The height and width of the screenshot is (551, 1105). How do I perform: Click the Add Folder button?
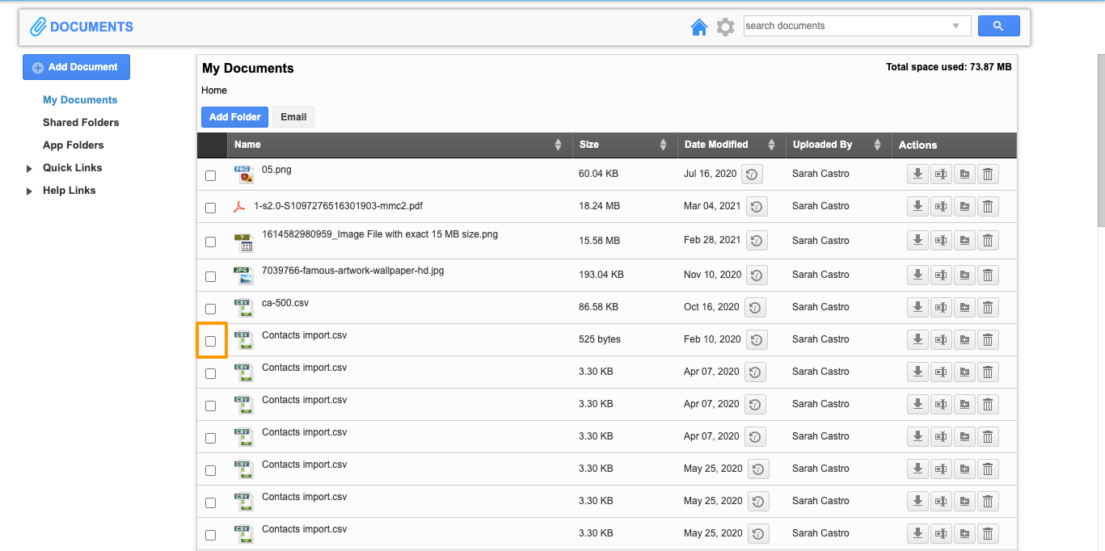click(234, 117)
